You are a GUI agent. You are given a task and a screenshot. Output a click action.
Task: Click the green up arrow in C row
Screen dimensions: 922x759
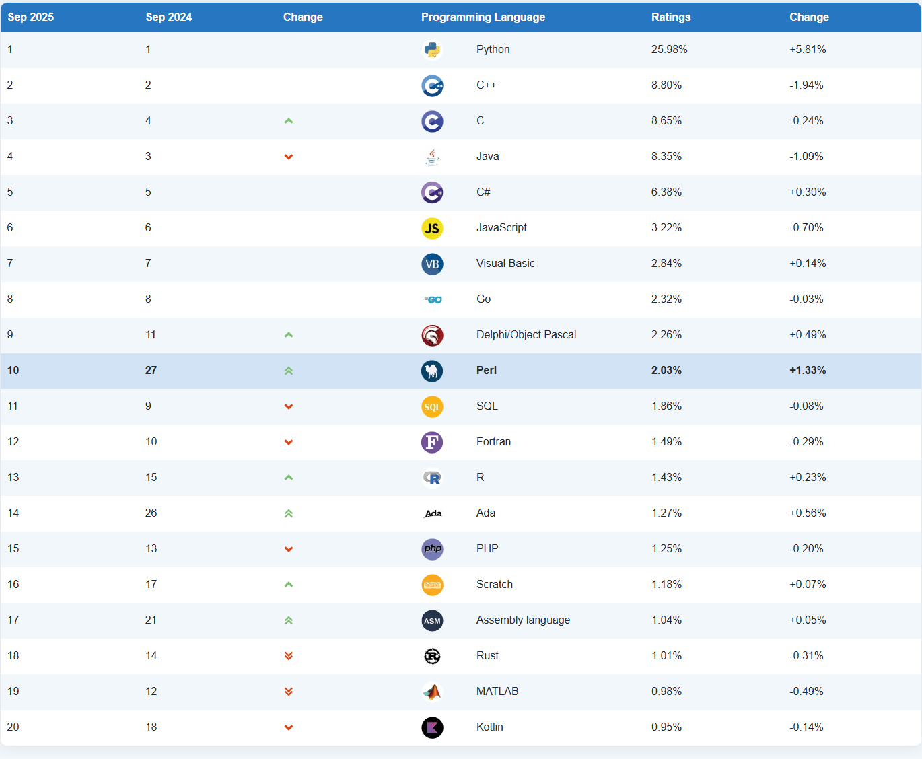tap(289, 121)
